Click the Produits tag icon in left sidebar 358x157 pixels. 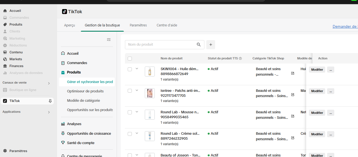pos(5,24)
